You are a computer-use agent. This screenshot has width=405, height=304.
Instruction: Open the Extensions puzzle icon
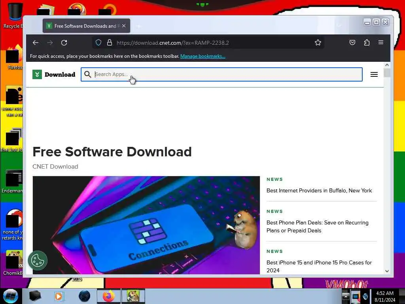367,42
